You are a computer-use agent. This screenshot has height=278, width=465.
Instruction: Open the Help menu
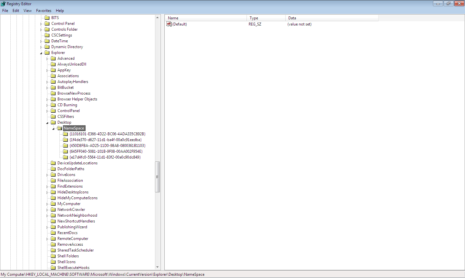coord(60,11)
